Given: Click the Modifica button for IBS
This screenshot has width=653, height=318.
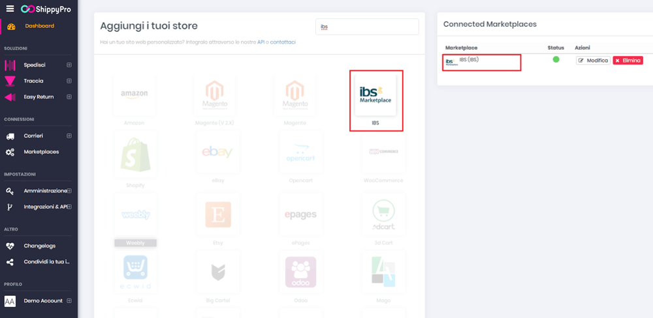Looking at the screenshot, I should [593, 61].
